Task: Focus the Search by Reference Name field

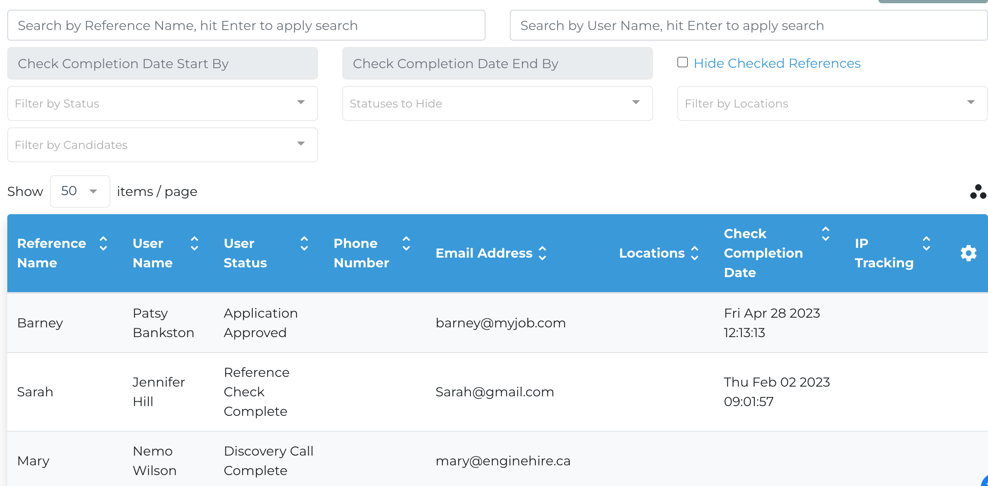Action: 246,26
